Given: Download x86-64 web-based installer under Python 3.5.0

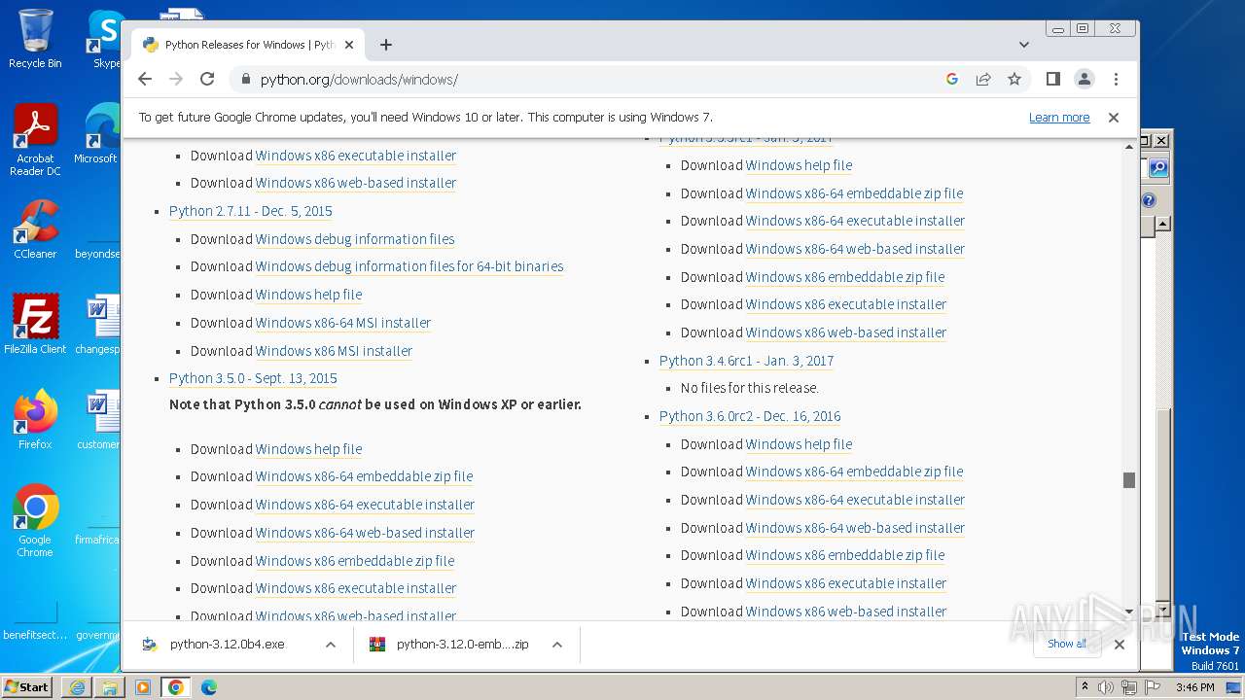Looking at the screenshot, I should (365, 533).
